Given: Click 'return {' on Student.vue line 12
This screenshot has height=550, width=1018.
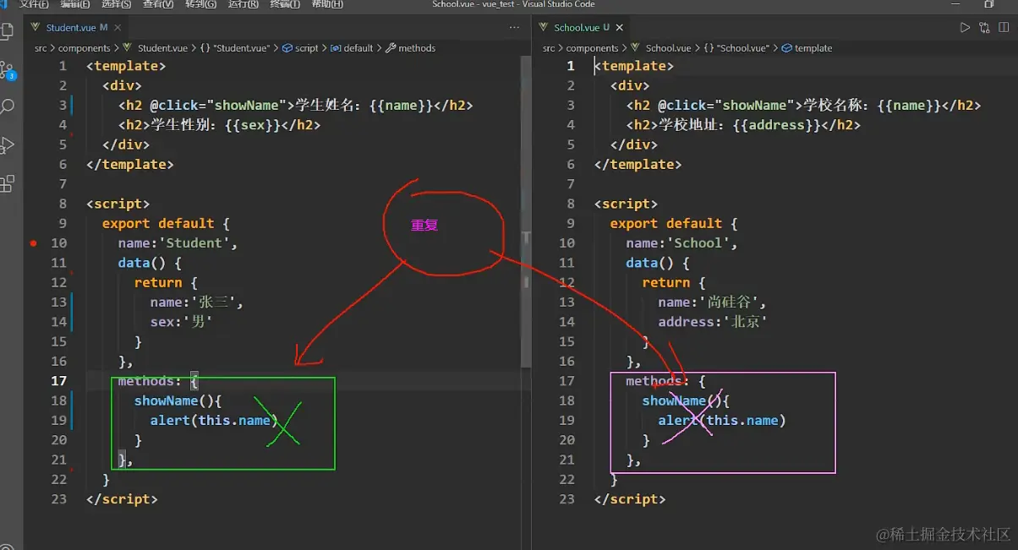Looking at the screenshot, I should [x=166, y=283].
